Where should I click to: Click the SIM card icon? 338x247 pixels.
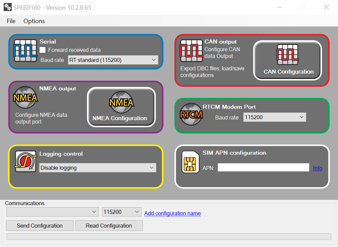(x=190, y=162)
